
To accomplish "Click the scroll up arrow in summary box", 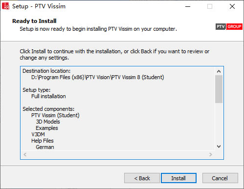I will (x=219, y=71).
